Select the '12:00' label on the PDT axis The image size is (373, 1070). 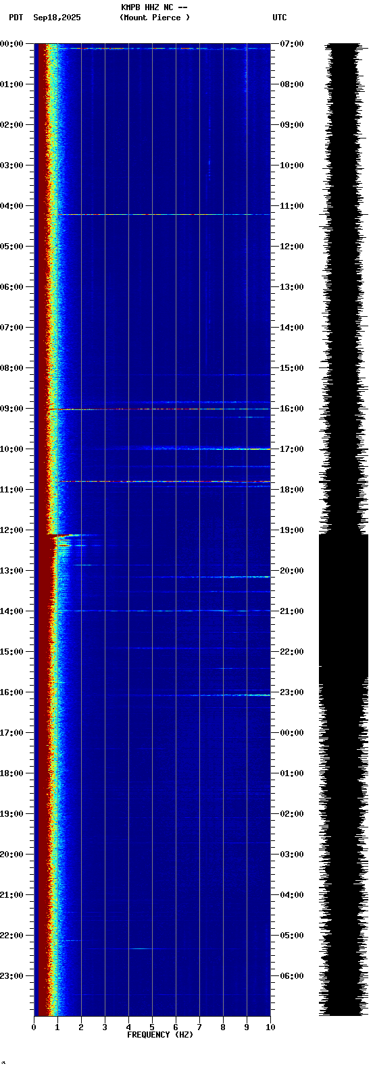[x=11, y=530]
